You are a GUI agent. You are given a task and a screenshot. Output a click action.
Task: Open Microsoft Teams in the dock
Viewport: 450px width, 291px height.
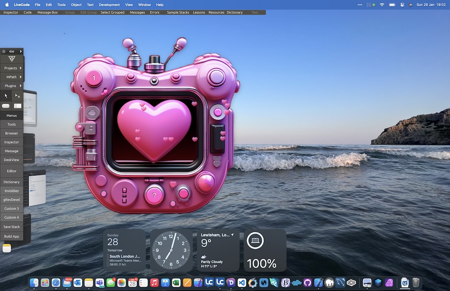coord(100,283)
